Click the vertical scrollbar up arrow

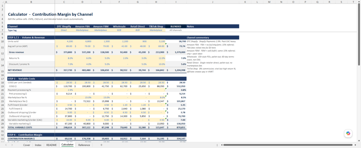click(x=359, y=2)
